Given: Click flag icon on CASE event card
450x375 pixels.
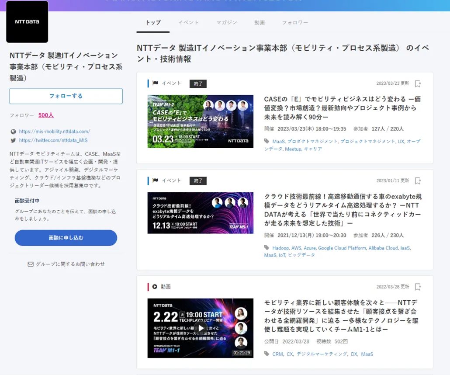Looking at the screenshot, I should coord(155,83).
